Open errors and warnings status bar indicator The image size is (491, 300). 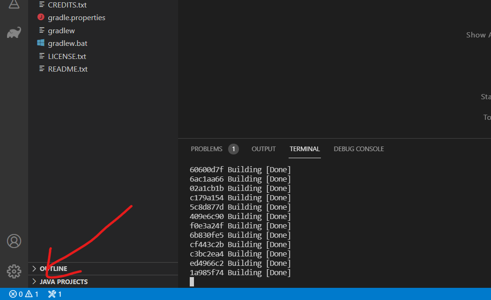coord(23,294)
